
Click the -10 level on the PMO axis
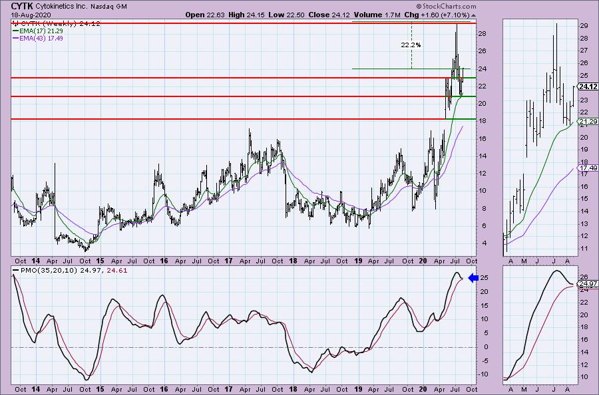click(485, 374)
